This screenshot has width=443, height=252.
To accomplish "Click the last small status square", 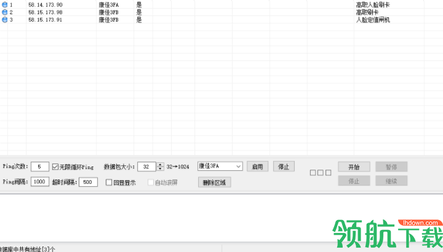I will click(328, 173).
